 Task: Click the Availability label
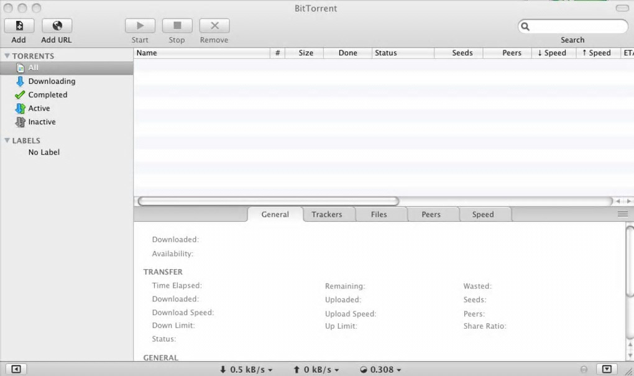click(x=172, y=254)
